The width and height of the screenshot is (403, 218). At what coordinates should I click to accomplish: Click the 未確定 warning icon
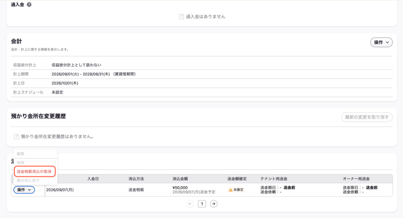click(230, 190)
